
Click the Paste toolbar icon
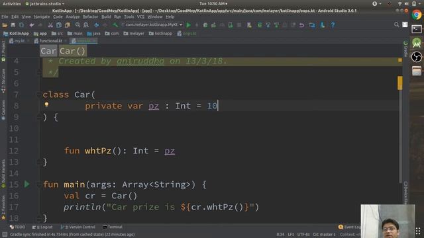tap(67, 25)
